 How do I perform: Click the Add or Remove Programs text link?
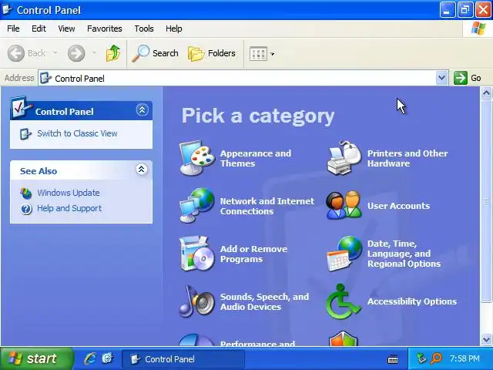coord(253,254)
